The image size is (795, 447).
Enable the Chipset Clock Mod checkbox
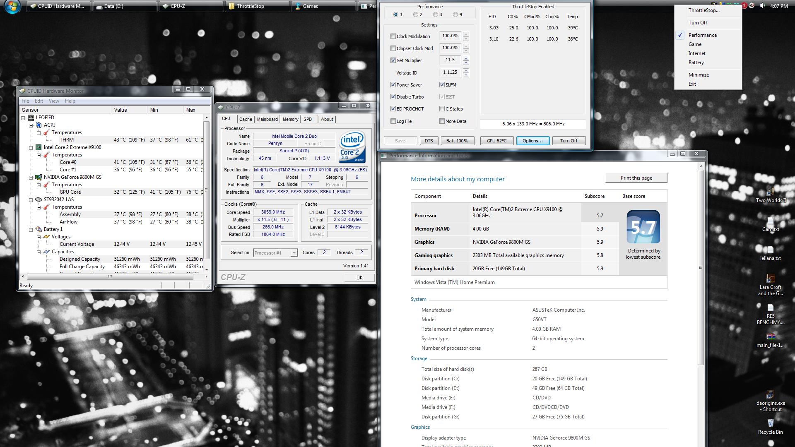tap(393, 48)
